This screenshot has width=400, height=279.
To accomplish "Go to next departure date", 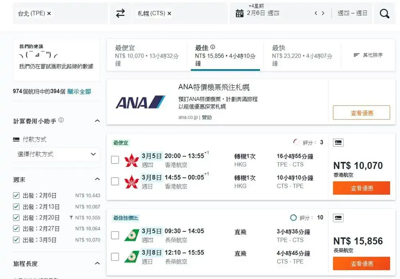I will pyautogui.click(x=323, y=13).
